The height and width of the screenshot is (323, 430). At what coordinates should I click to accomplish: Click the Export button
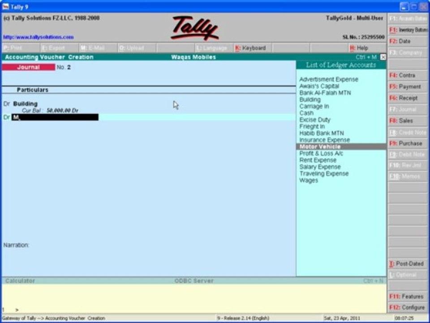[59, 48]
